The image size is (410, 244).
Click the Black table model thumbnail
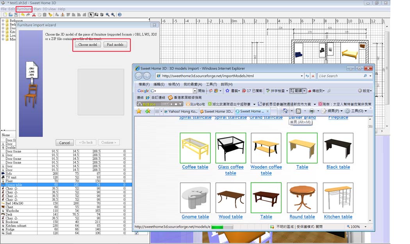[x=338, y=148]
